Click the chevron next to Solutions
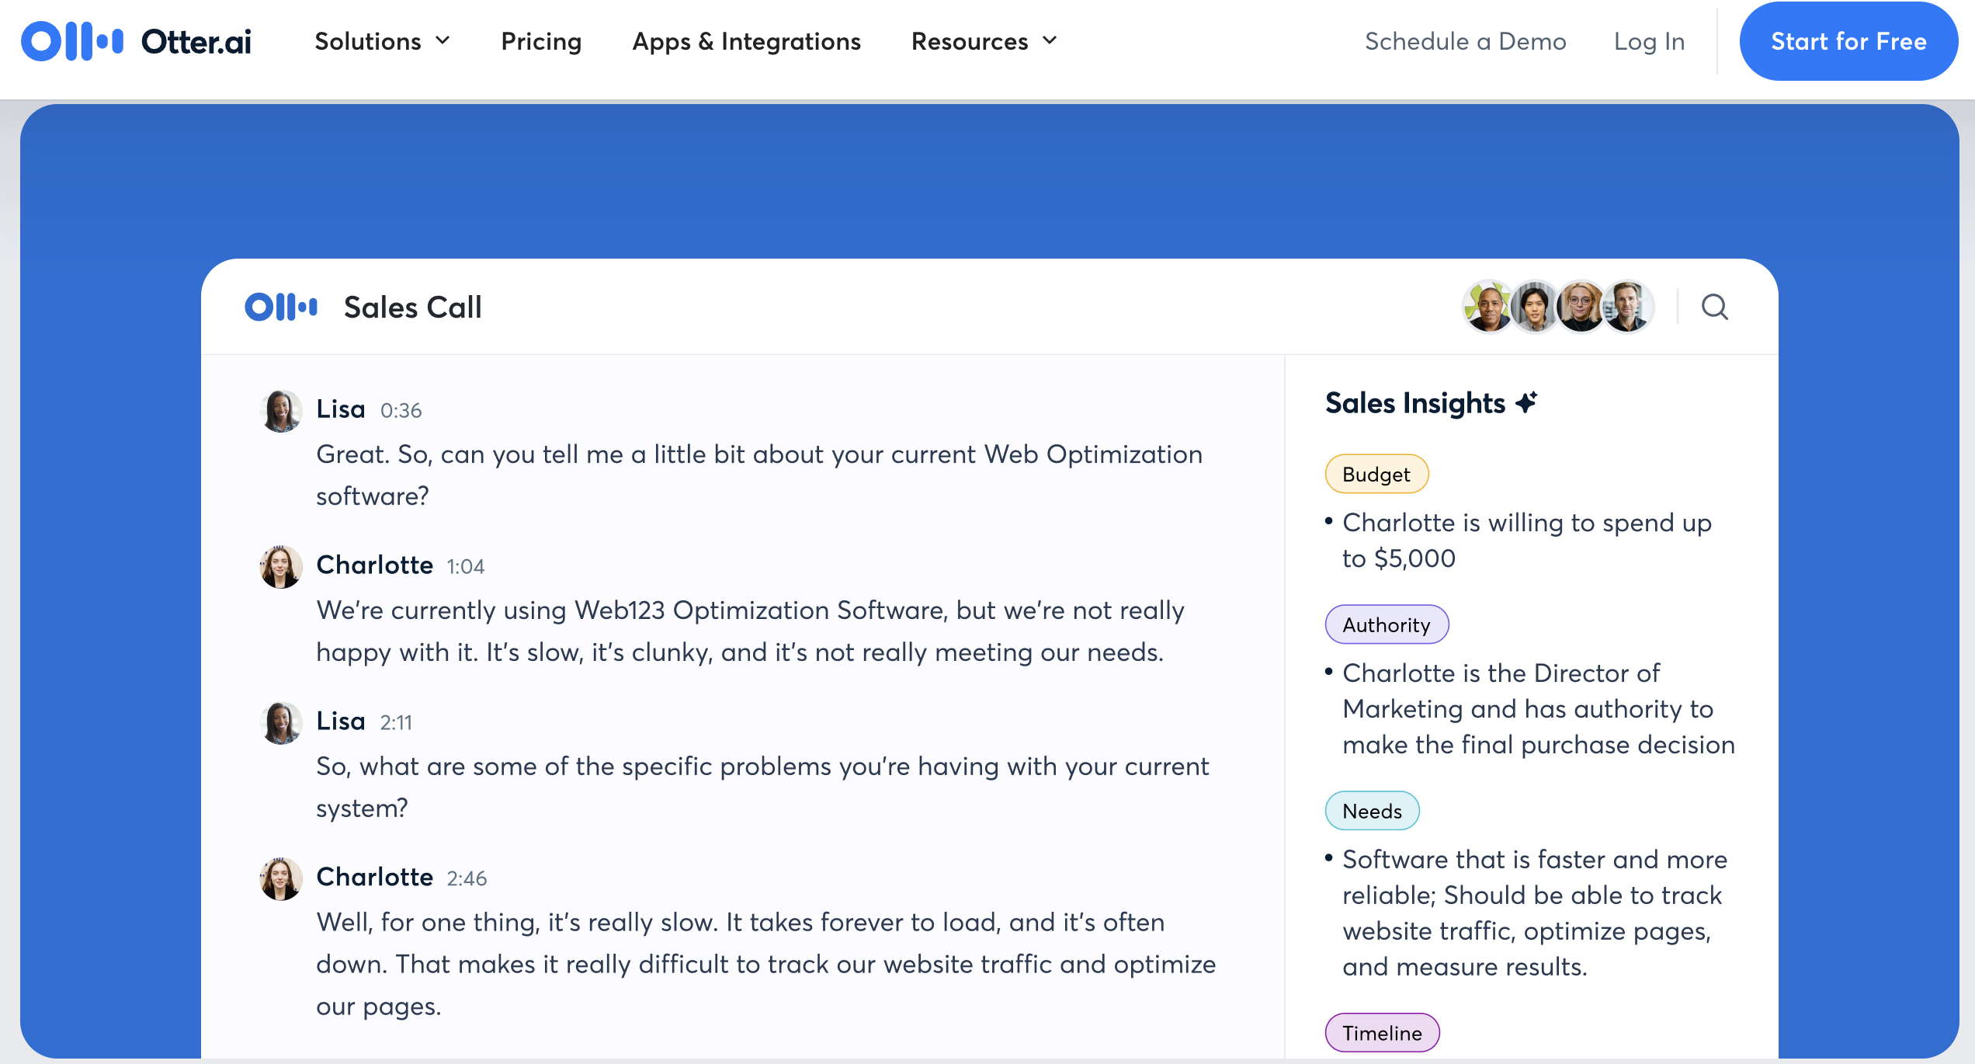 pyautogui.click(x=443, y=41)
